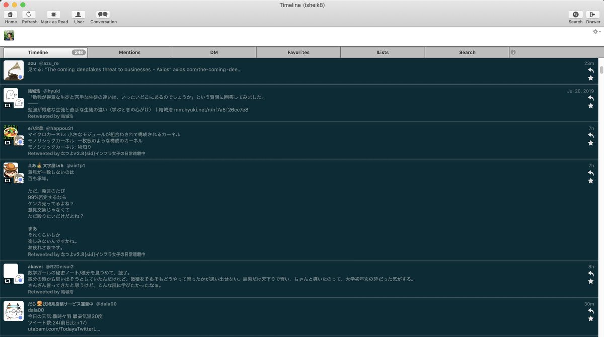Switch to the Mentions tab
The height and width of the screenshot is (337, 604).
[130, 52]
